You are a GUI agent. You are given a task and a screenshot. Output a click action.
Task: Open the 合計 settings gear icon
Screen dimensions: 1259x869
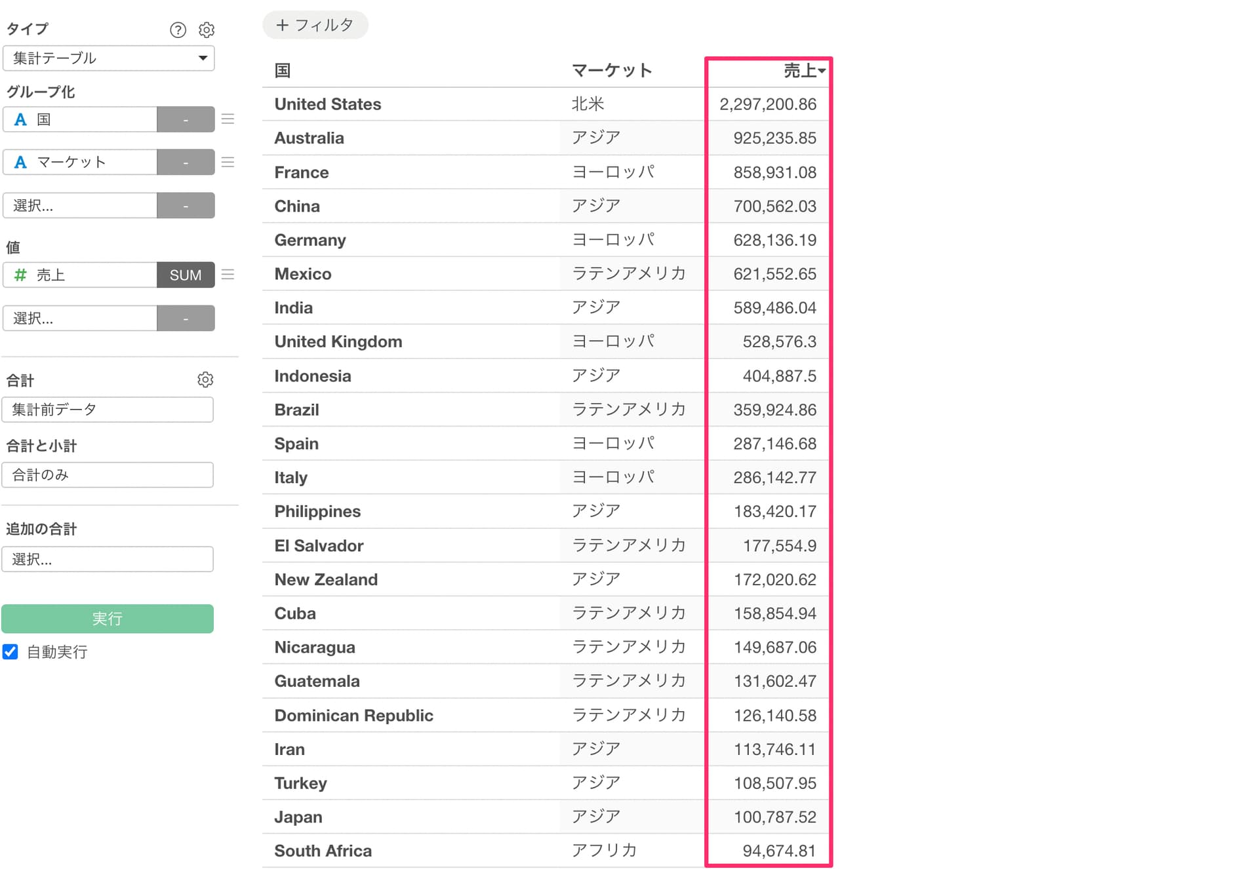(205, 379)
